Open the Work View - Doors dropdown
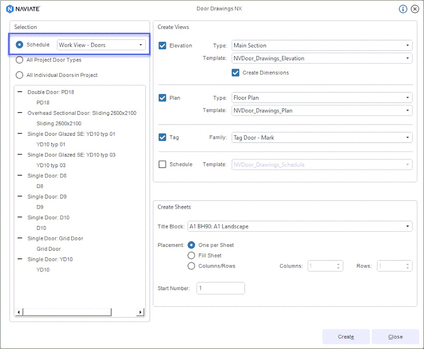 pos(101,45)
